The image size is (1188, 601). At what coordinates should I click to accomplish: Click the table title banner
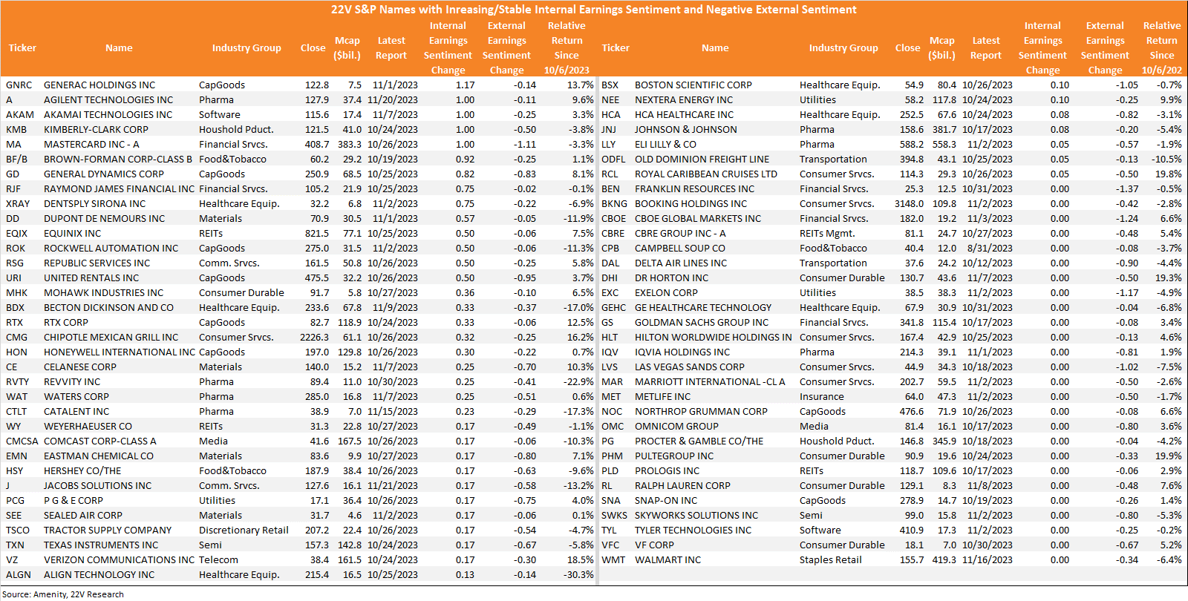coord(594,10)
